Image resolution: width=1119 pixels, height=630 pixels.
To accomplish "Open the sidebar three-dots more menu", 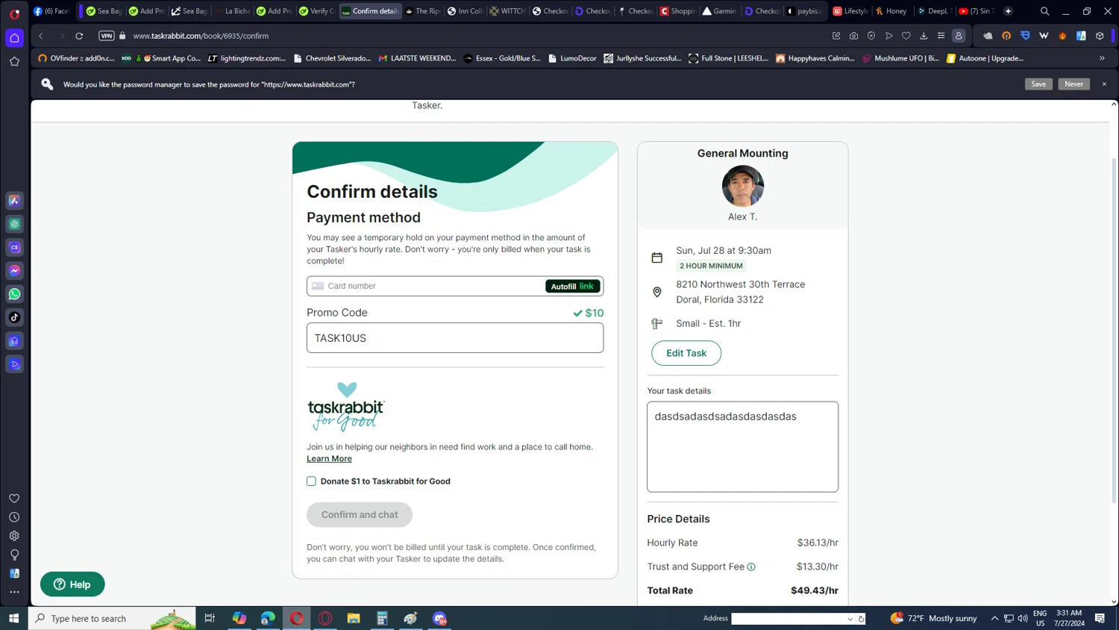I will click(14, 592).
